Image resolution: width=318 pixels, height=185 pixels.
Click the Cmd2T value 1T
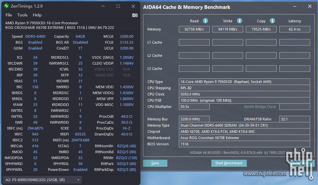(x=80, y=48)
